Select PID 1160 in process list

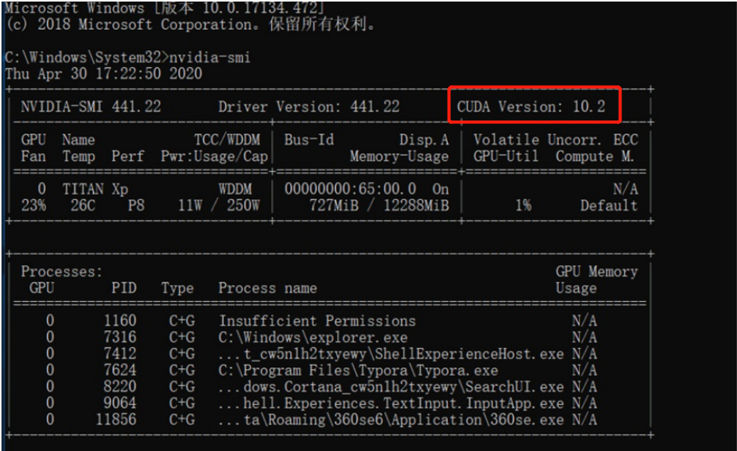tap(120, 321)
